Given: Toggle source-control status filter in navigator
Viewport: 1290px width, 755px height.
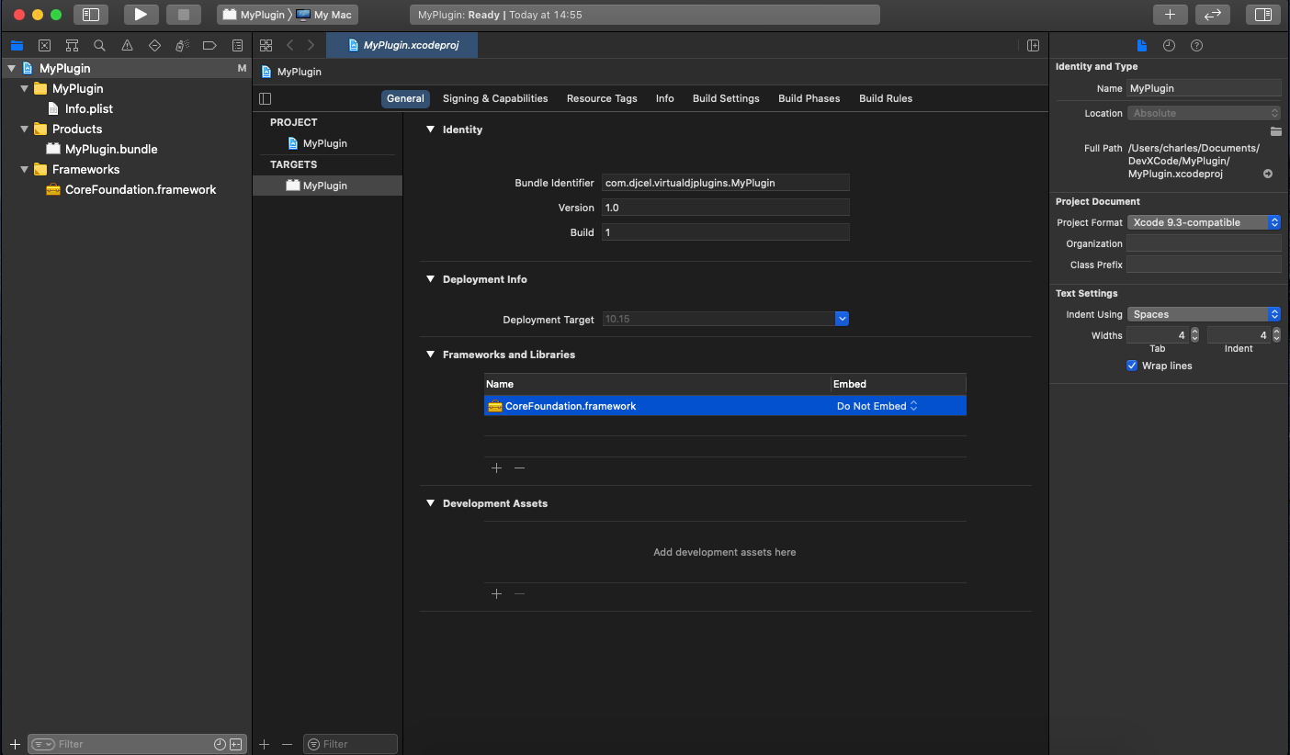Looking at the screenshot, I should [x=236, y=744].
